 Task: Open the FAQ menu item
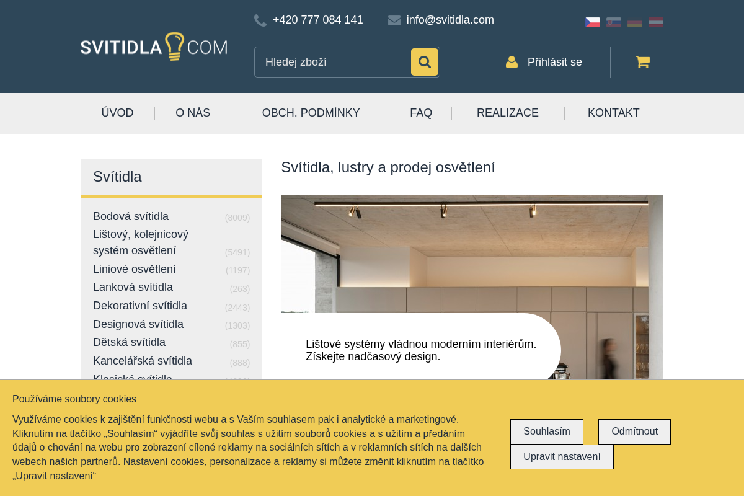421,113
